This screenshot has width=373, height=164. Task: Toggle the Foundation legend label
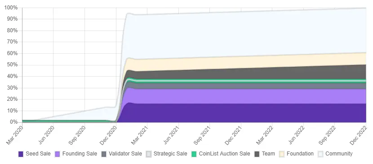tap(300, 154)
